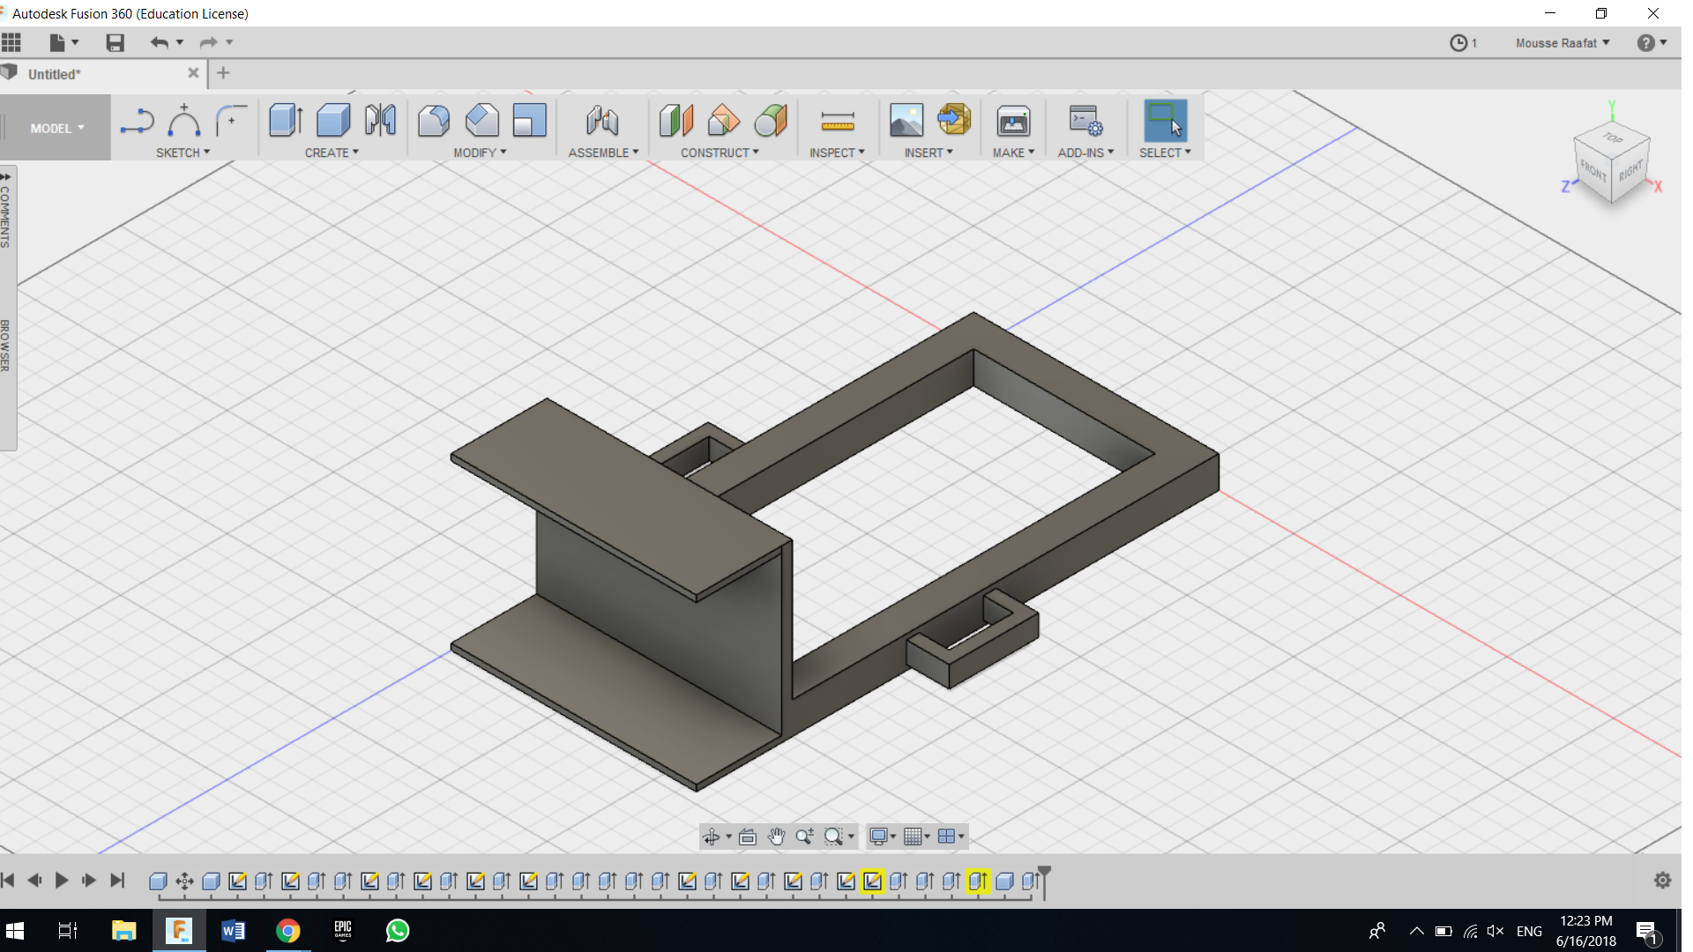
Task: Open Chrome from the taskbar
Action: click(287, 931)
